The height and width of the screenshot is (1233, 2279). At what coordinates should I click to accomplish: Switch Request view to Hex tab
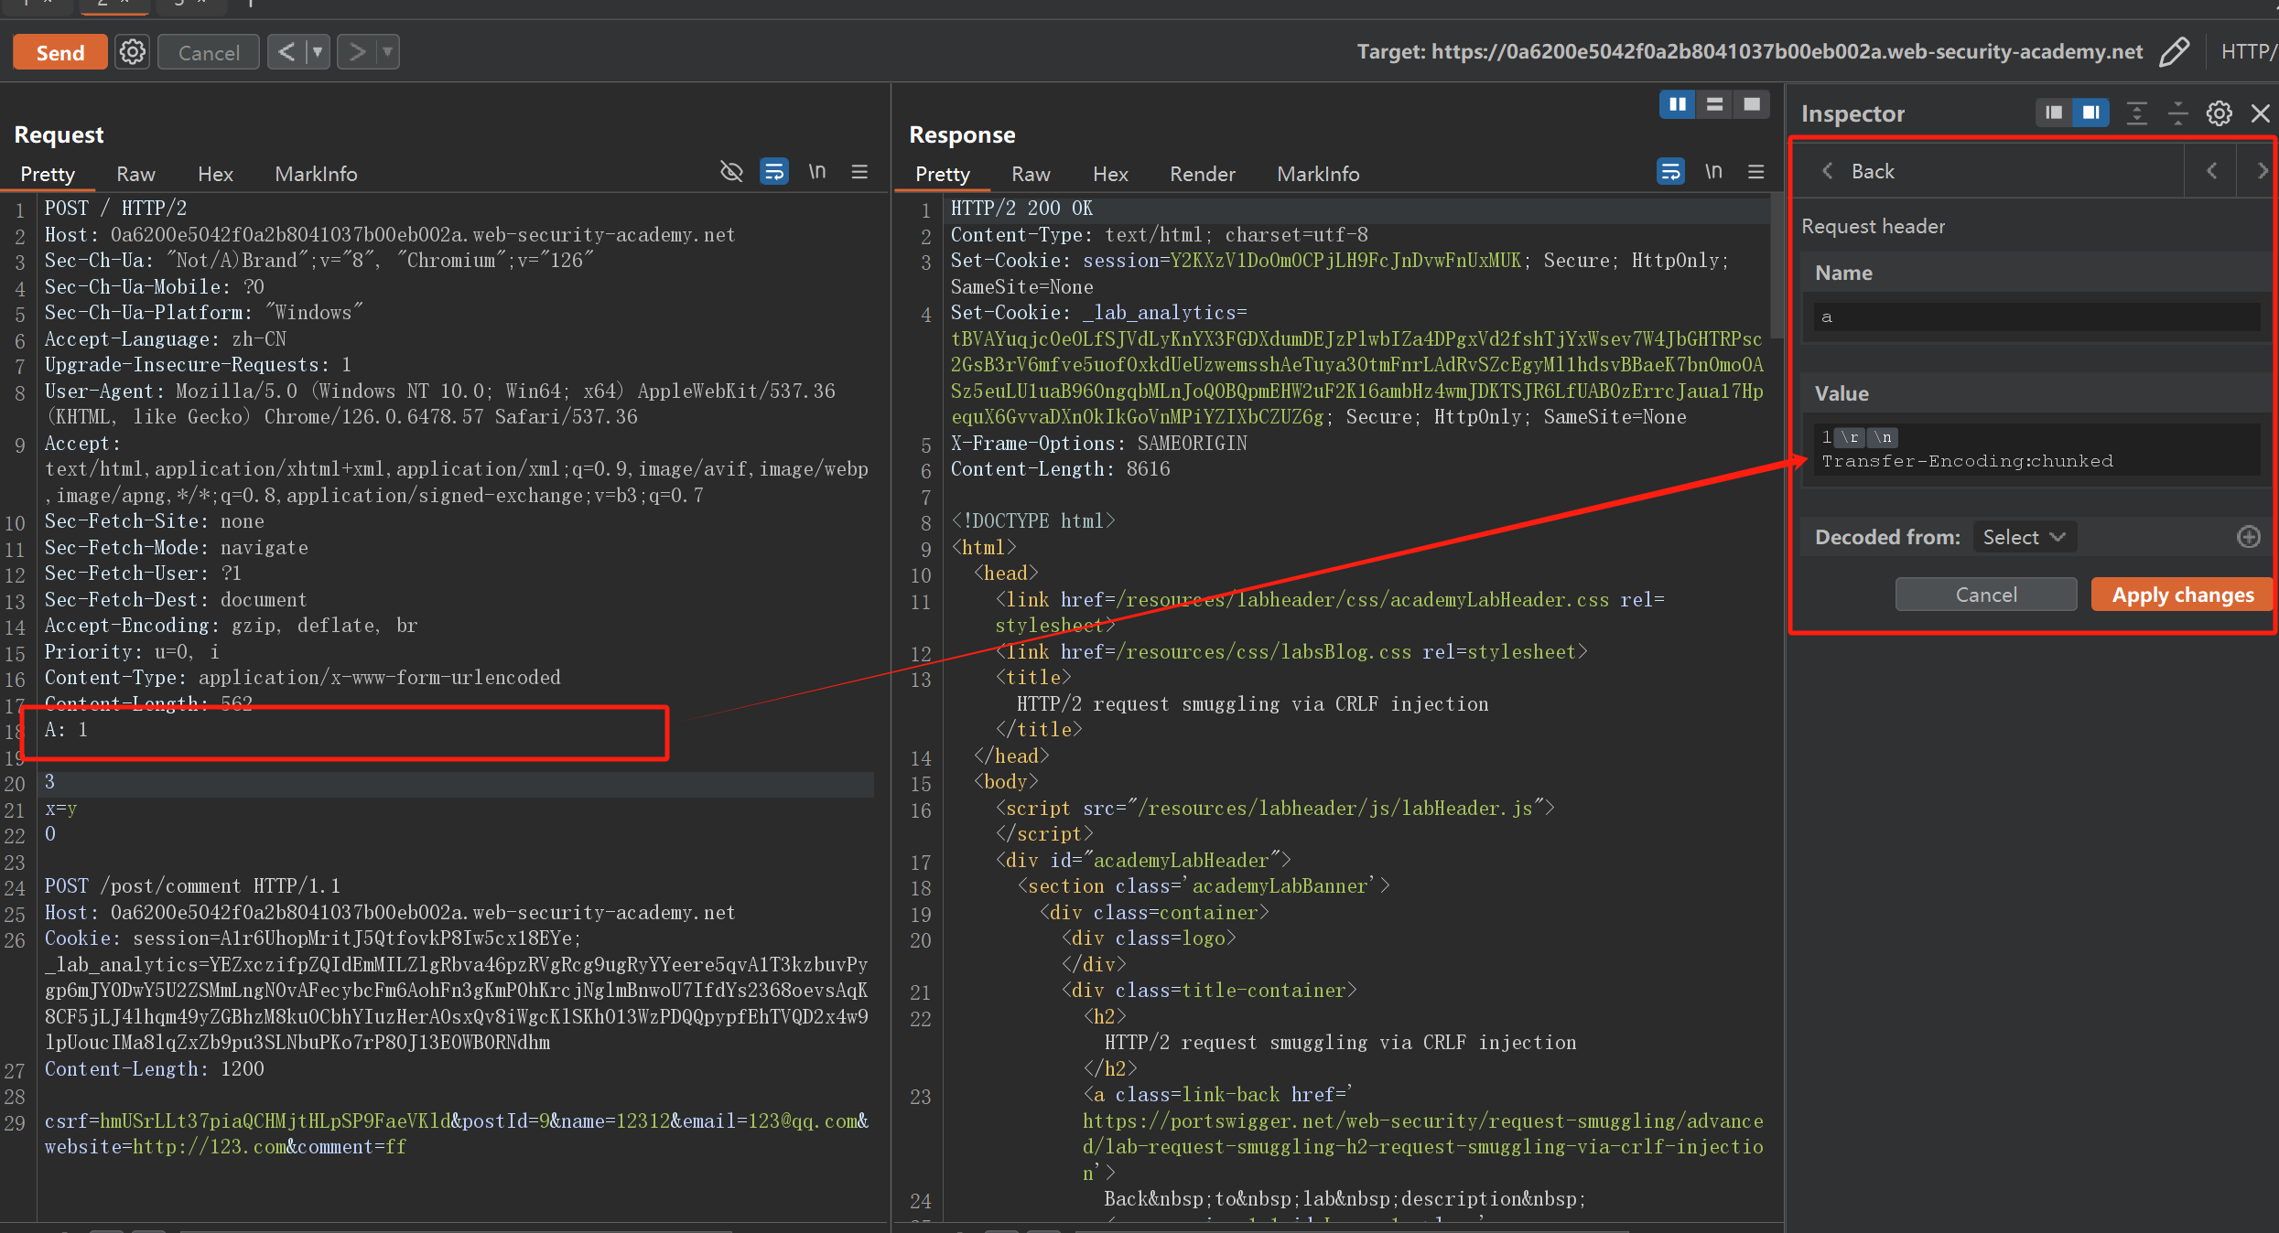coord(215,174)
